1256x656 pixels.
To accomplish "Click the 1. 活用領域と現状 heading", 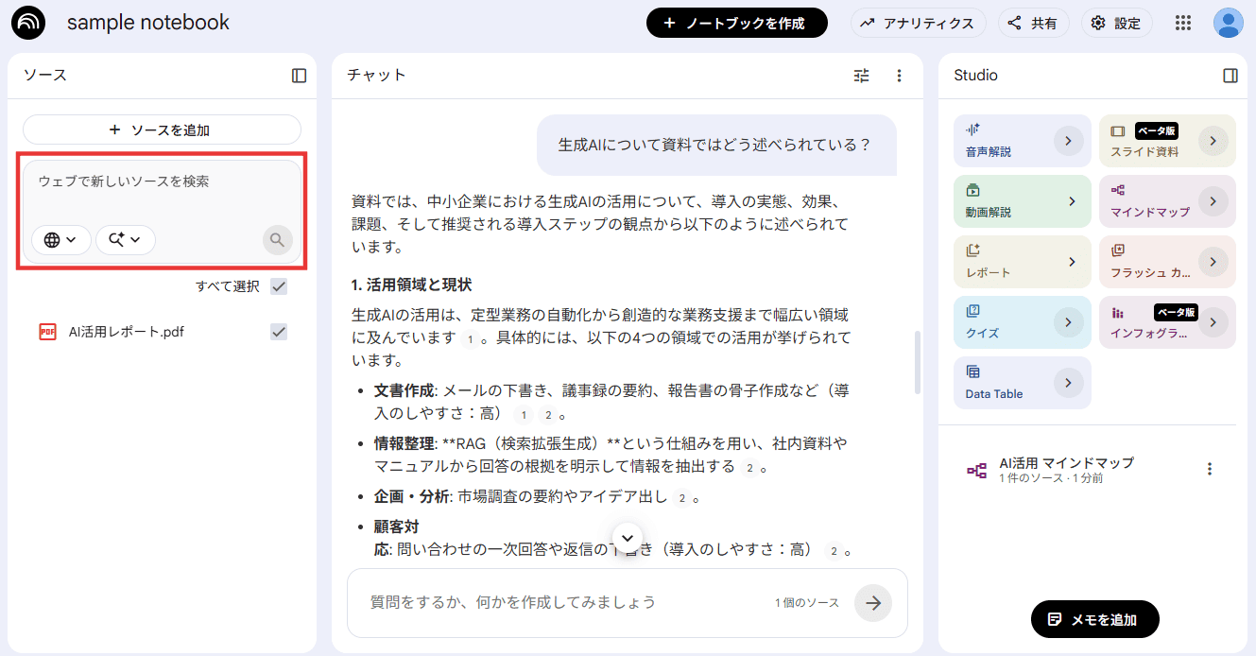I will [411, 285].
